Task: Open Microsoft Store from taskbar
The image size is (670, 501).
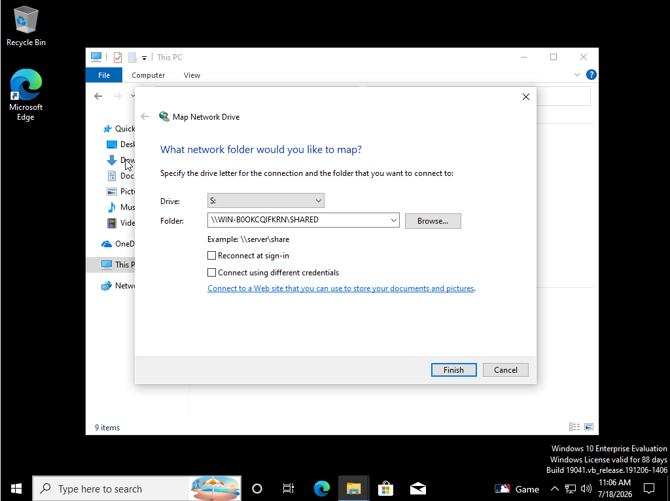Action: [385, 489]
